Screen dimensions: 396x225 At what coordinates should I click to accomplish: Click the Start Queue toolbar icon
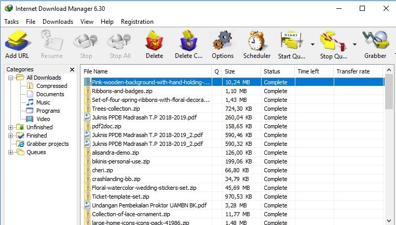point(291,41)
